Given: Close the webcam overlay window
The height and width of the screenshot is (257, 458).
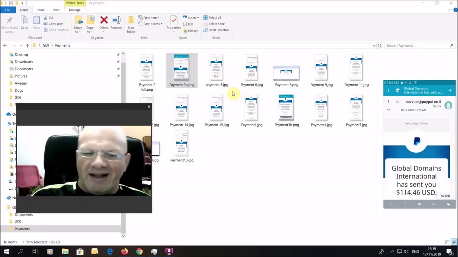Looking at the screenshot, I should (149, 106).
